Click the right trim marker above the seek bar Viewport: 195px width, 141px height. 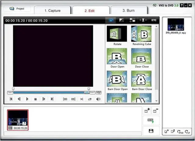tap(89, 89)
